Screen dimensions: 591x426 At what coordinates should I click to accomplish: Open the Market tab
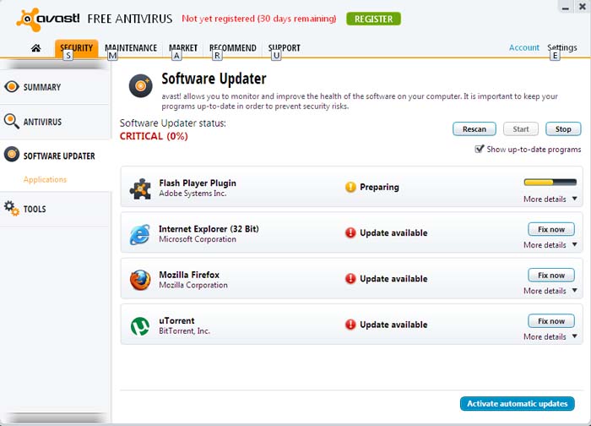coord(183,48)
